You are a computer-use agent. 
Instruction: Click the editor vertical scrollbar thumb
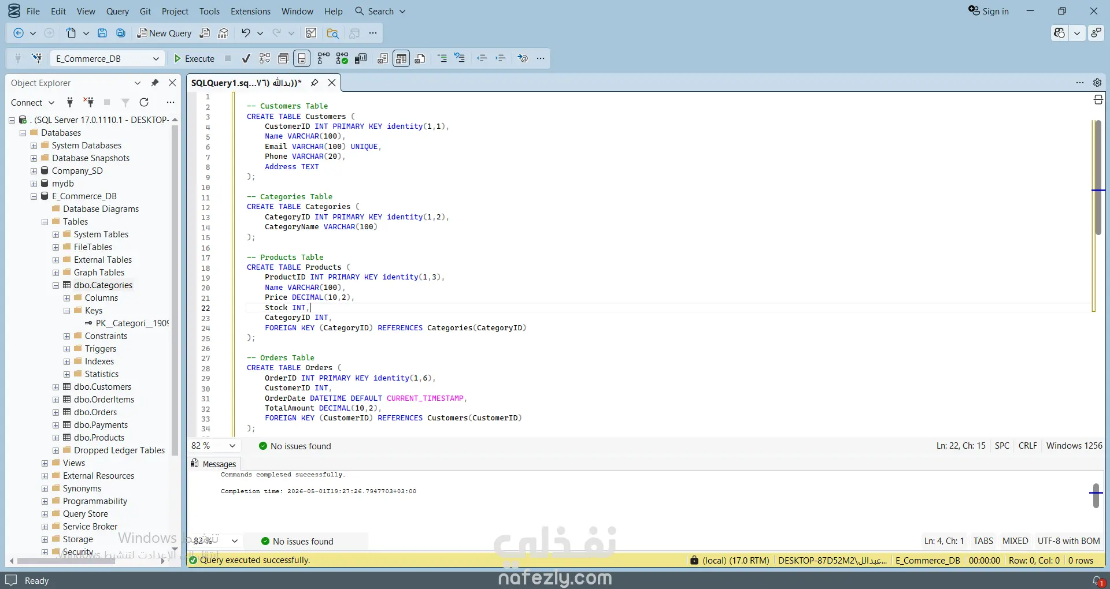click(1098, 177)
